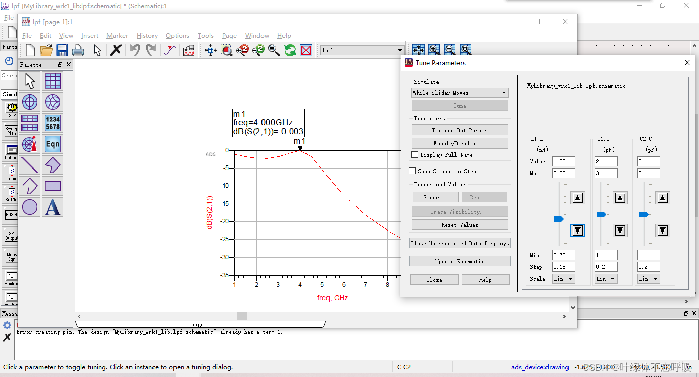Click the L1.L Value input field

point(563,161)
